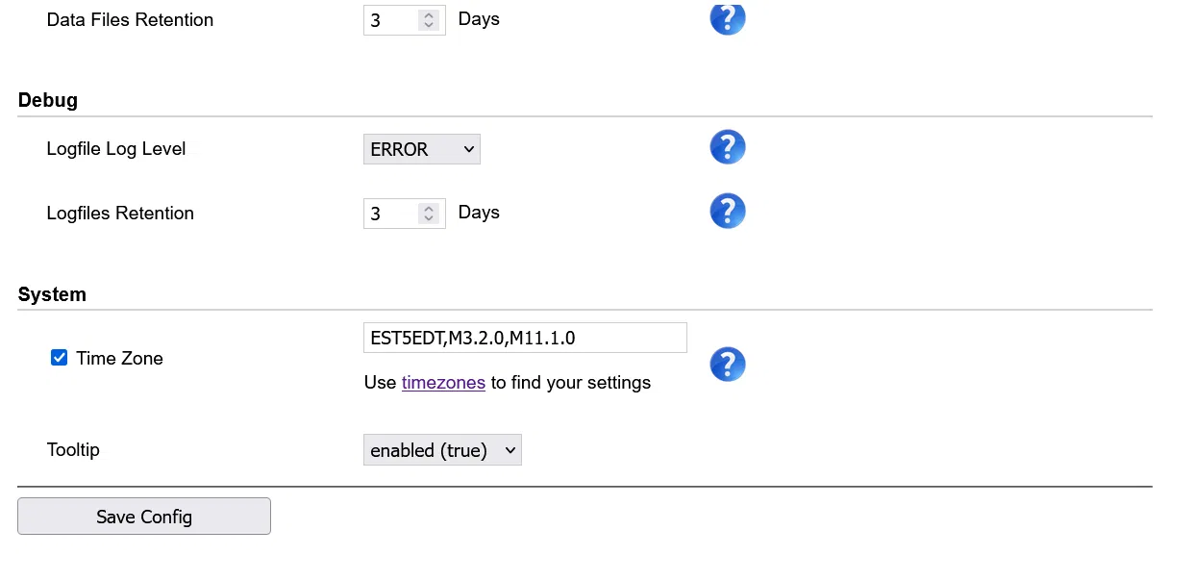This screenshot has width=1194, height=581.
Task: Click the Save Config button
Action: point(143,516)
